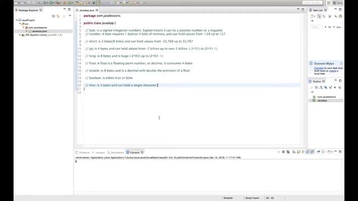Collapse the com.javalessons package arrow
This screenshot has height=201, width=358.
coord(23,27)
